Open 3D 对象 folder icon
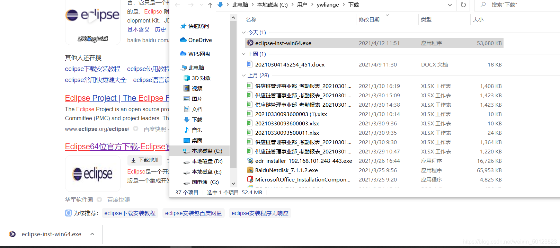560x248 pixels. 187,78
